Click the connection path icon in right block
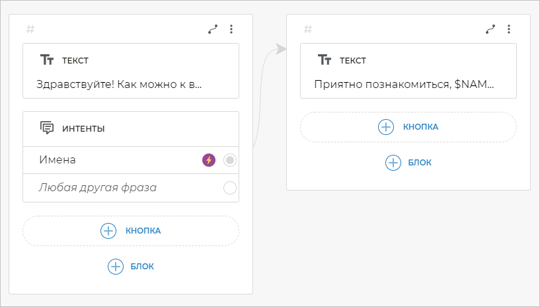 (490, 29)
